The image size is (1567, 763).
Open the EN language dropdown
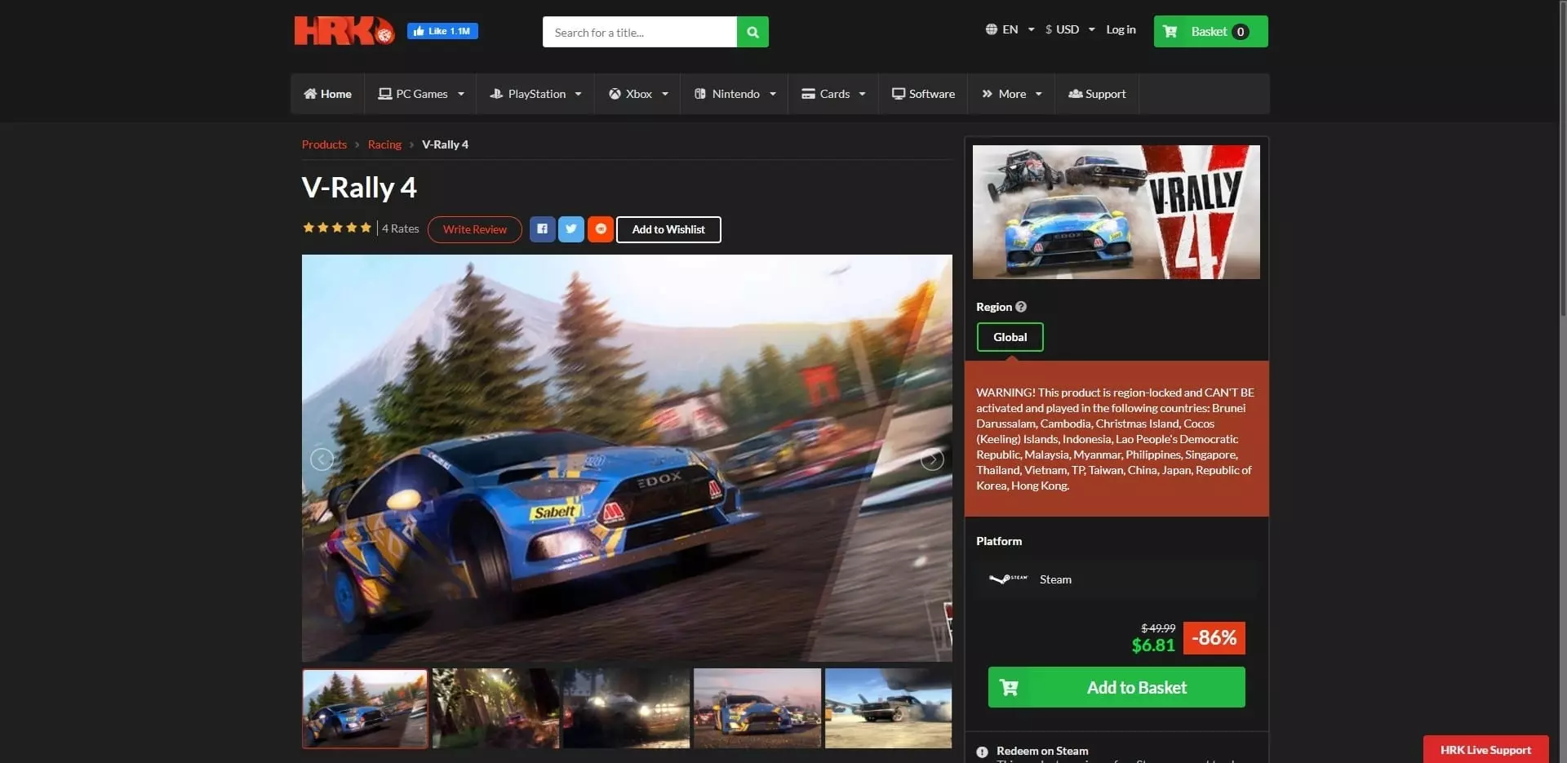point(1010,29)
